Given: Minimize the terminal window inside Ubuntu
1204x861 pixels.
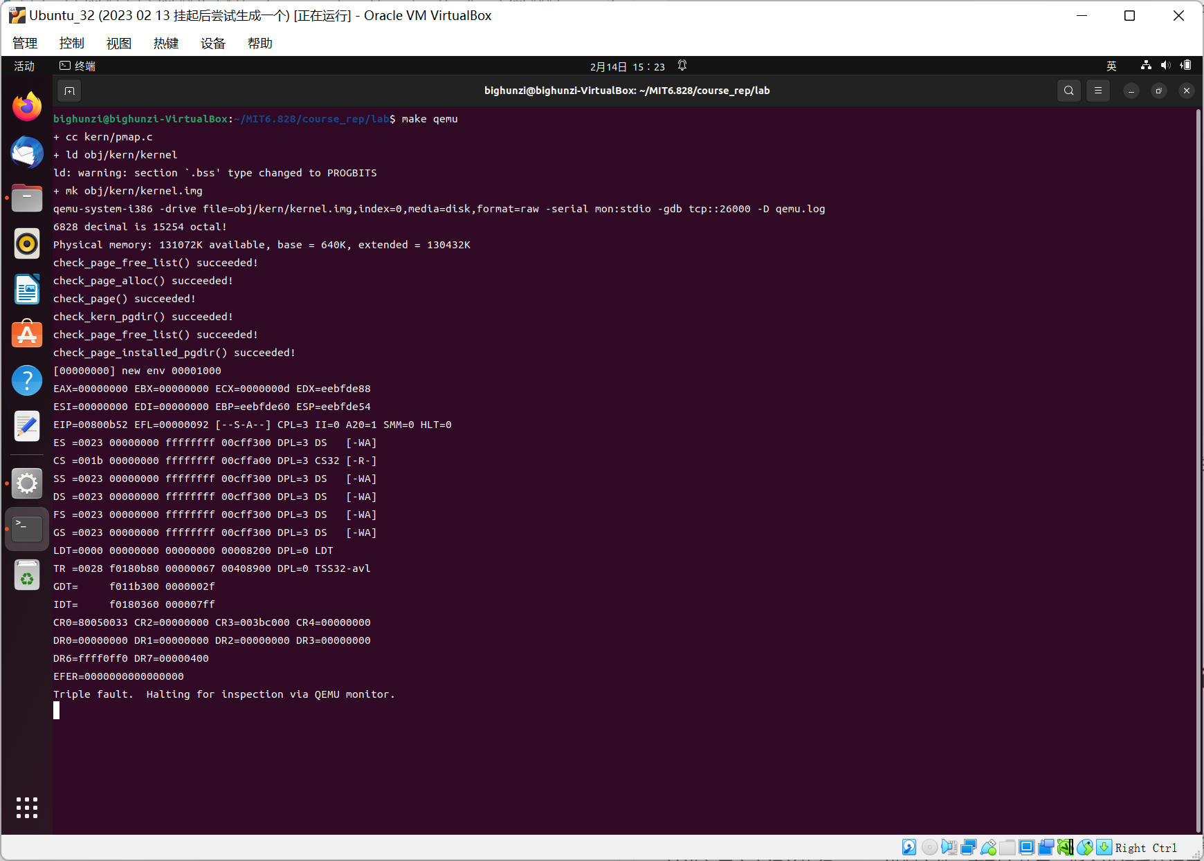Looking at the screenshot, I should tap(1131, 91).
